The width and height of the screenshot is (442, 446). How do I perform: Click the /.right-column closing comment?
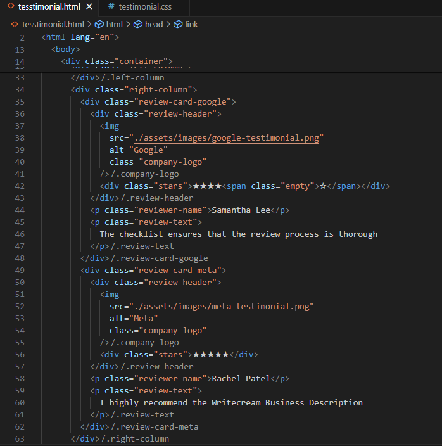[x=135, y=439]
